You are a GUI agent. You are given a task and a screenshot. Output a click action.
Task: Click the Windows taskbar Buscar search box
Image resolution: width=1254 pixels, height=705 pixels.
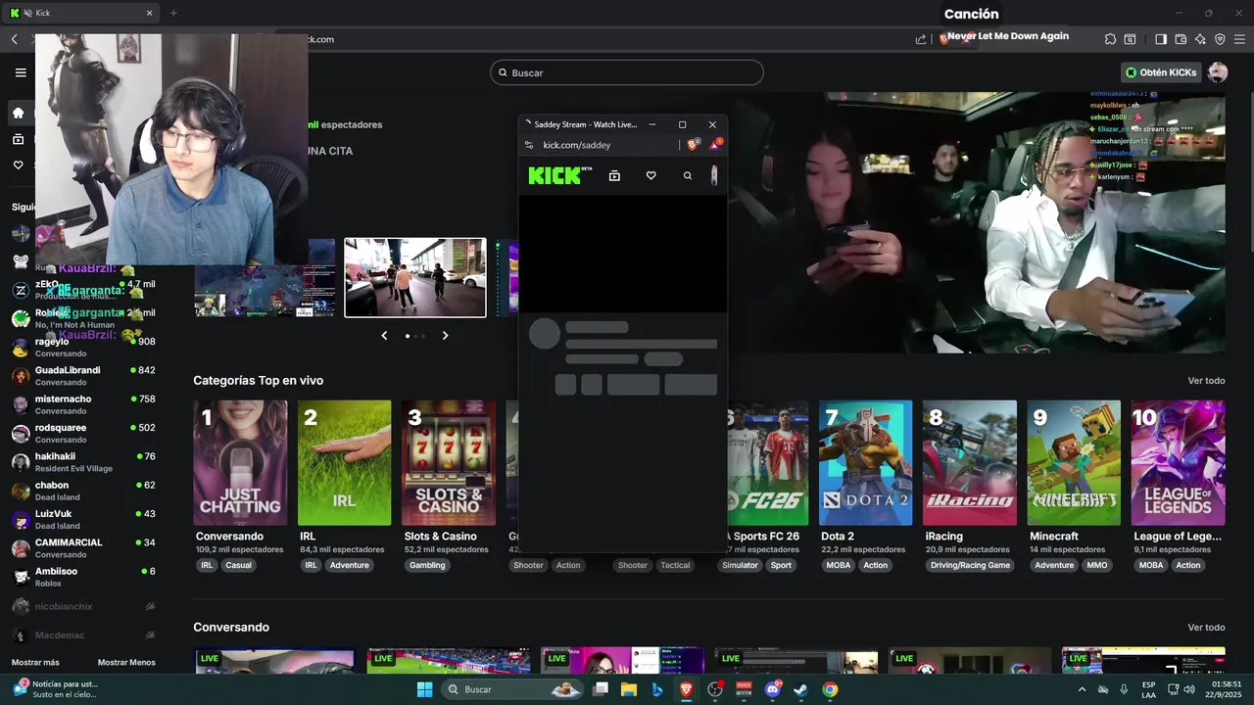tap(512, 689)
